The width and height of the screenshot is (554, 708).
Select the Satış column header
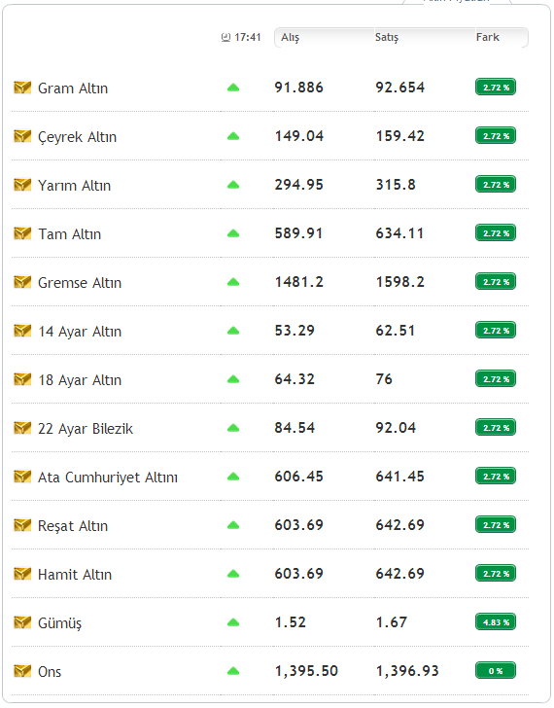(x=387, y=38)
